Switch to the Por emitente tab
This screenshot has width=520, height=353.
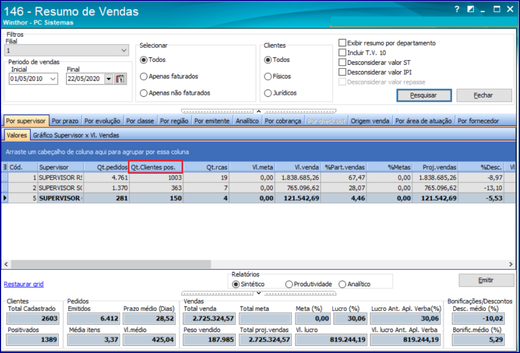pyautogui.click(x=212, y=121)
